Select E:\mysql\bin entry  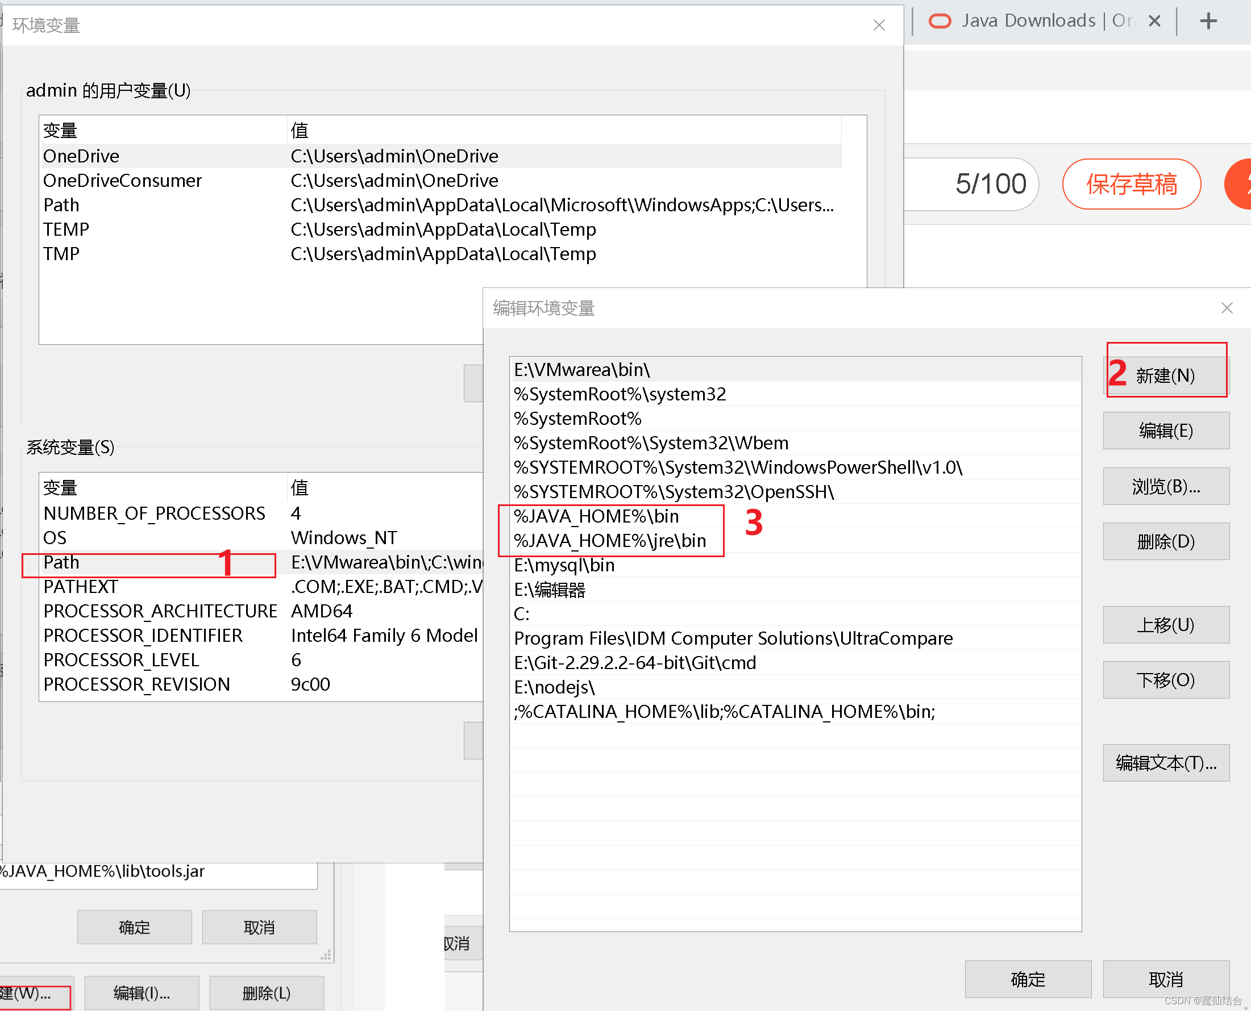pos(795,566)
